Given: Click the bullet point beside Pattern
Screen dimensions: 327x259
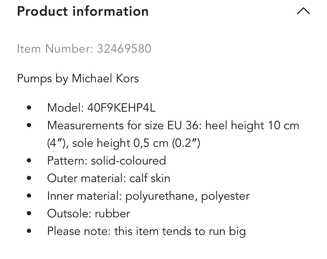Looking at the screenshot, I should [x=29, y=161].
